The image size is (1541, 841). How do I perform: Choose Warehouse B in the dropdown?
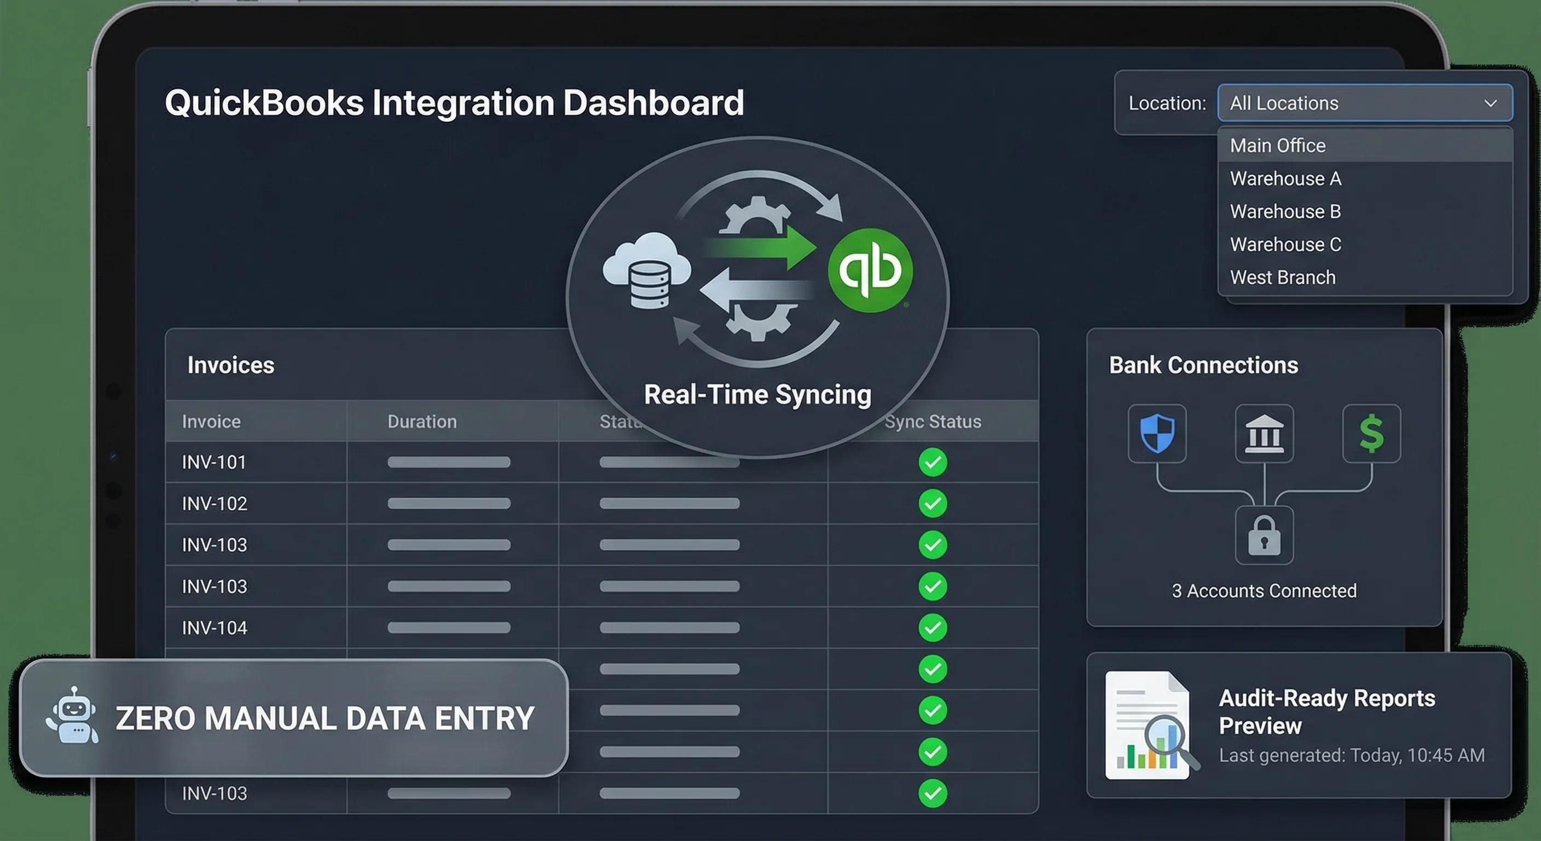pyautogui.click(x=1285, y=211)
